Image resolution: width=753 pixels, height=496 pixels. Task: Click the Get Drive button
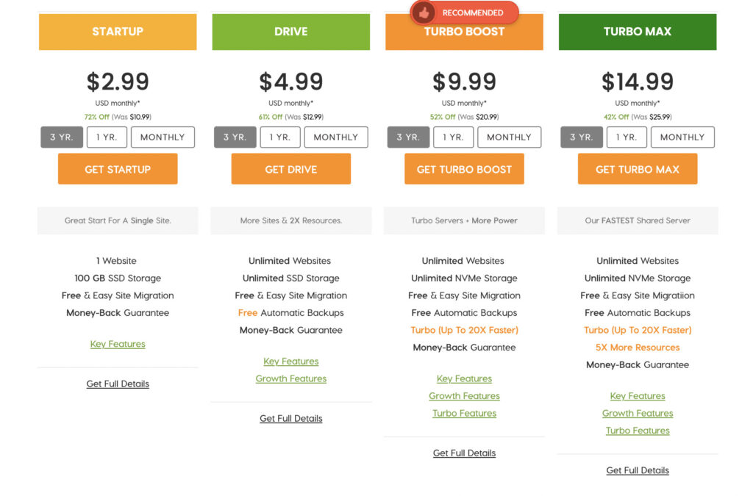click(291, 169)
